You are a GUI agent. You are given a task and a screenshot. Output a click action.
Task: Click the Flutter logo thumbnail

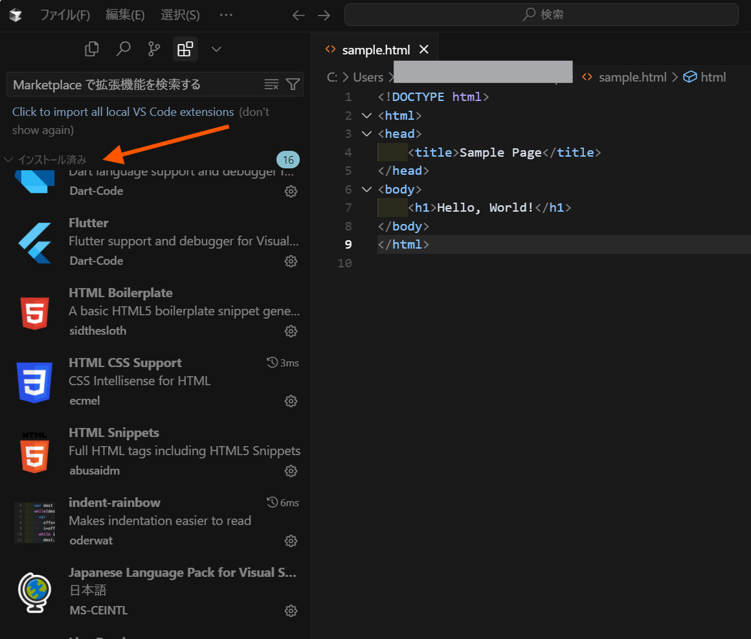34,243
